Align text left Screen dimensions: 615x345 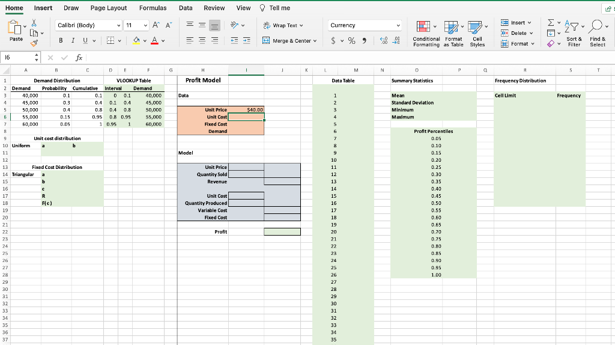pos(190,40)
